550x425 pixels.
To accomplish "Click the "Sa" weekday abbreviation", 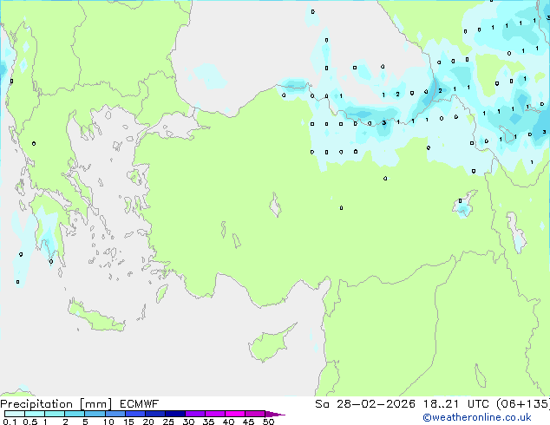I will point(322,404).
